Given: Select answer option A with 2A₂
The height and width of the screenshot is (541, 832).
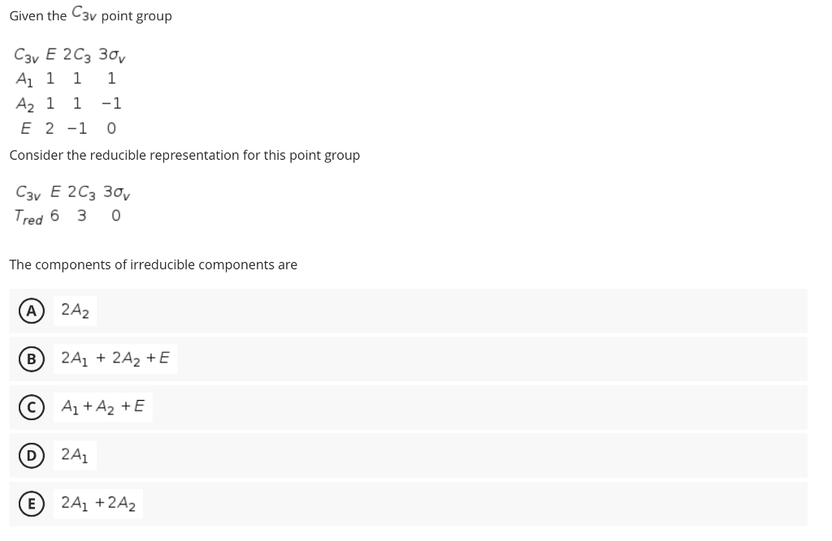Looking at the screenshot, I should coord(406,311).
